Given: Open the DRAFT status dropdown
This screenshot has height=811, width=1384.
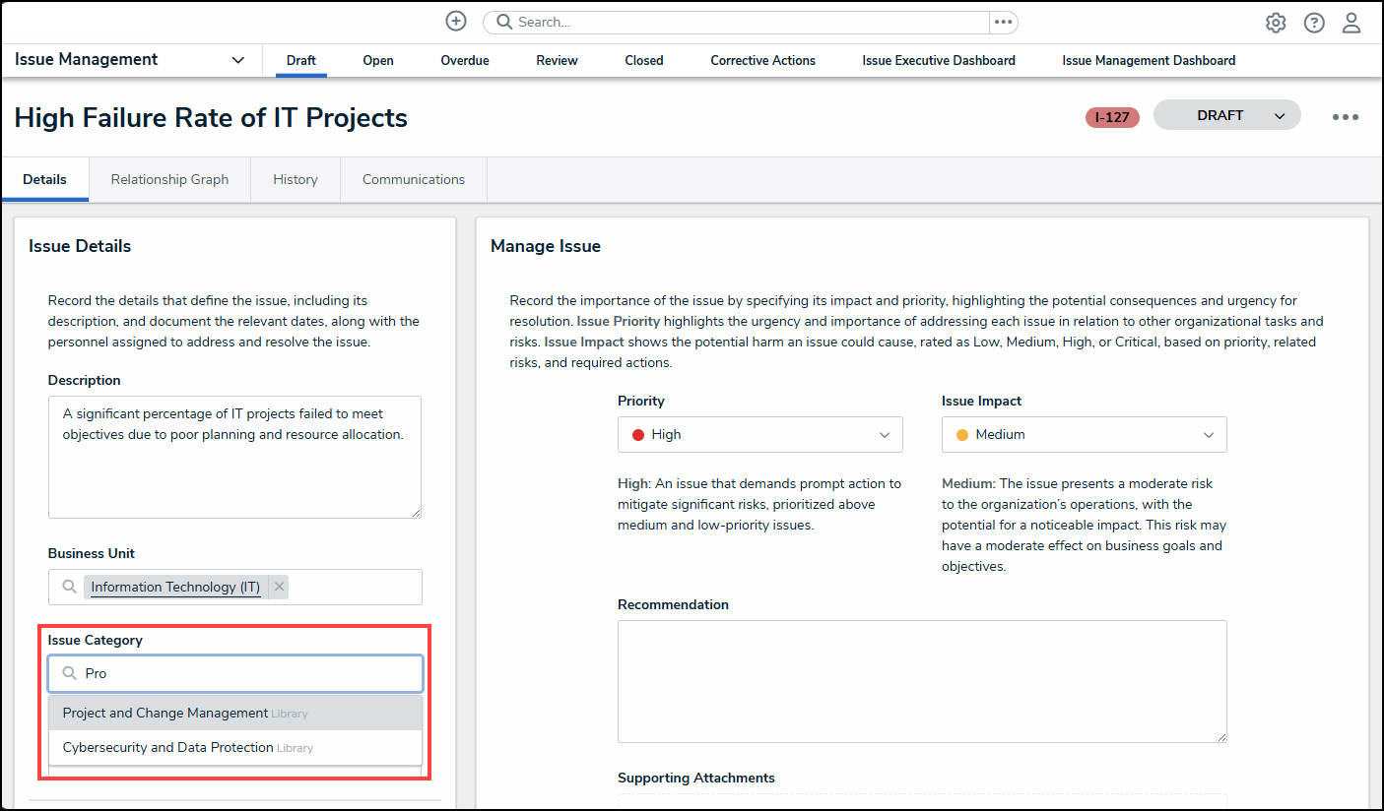Looking at the screenshot, I should (1226, 115).
